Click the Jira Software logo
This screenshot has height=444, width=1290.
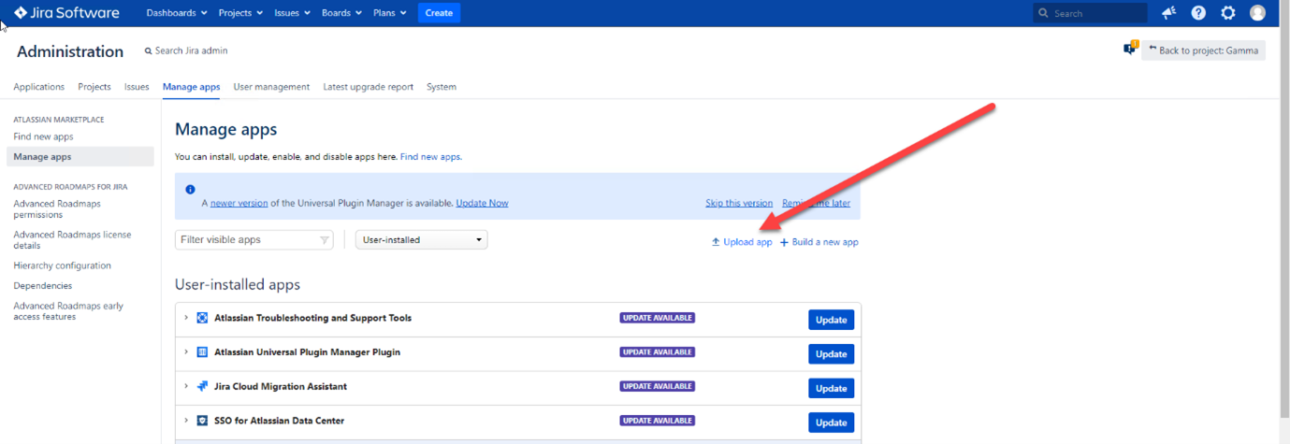tap(66, 13)
